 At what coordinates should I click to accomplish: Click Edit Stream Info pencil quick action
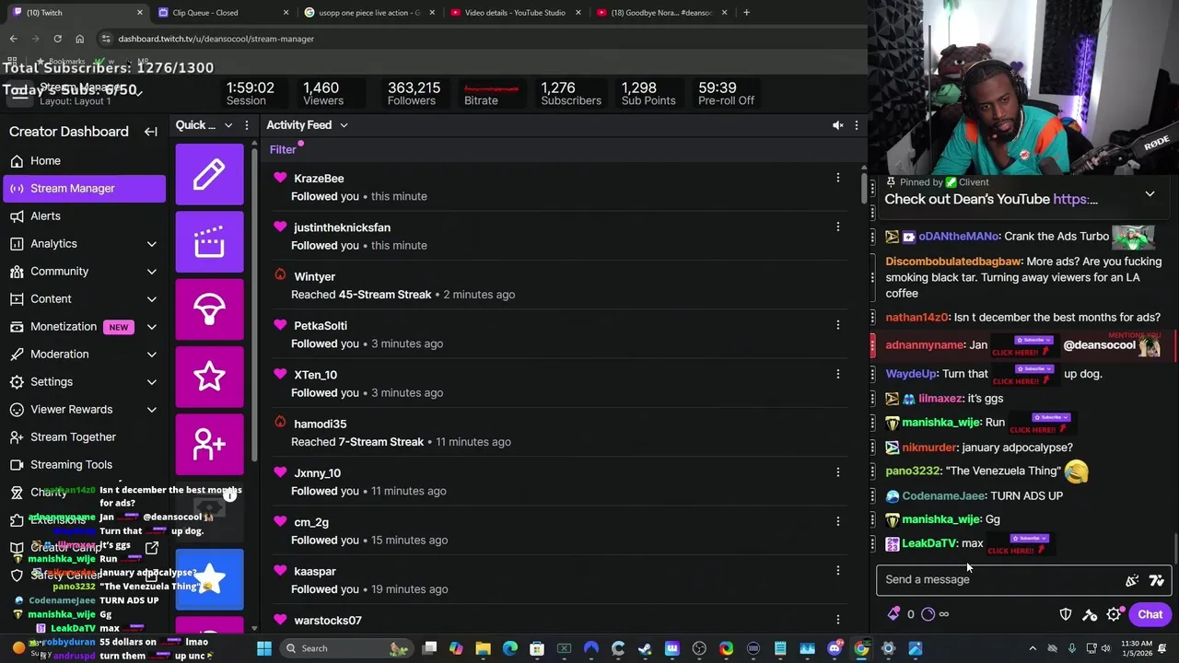point(210,174)
